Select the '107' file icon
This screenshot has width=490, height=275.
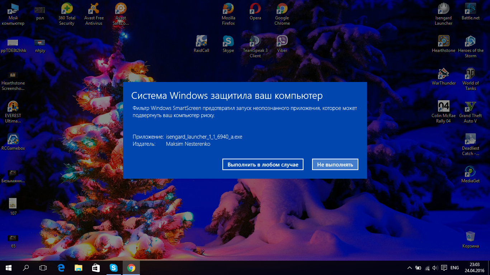pos(13,207)
